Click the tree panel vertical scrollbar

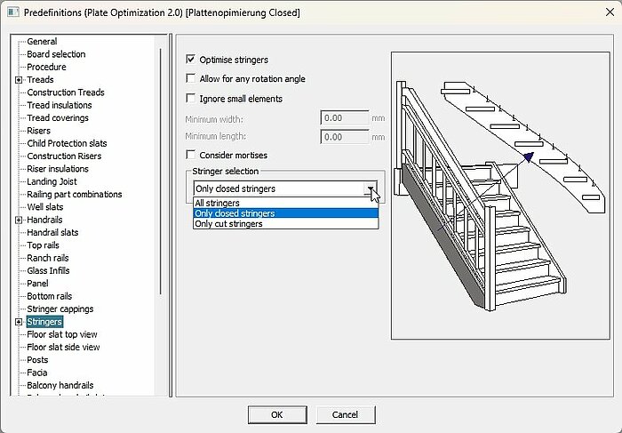coord(161,171)
